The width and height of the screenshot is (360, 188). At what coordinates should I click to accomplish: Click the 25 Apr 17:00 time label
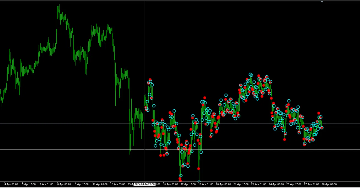pos(294,184)
